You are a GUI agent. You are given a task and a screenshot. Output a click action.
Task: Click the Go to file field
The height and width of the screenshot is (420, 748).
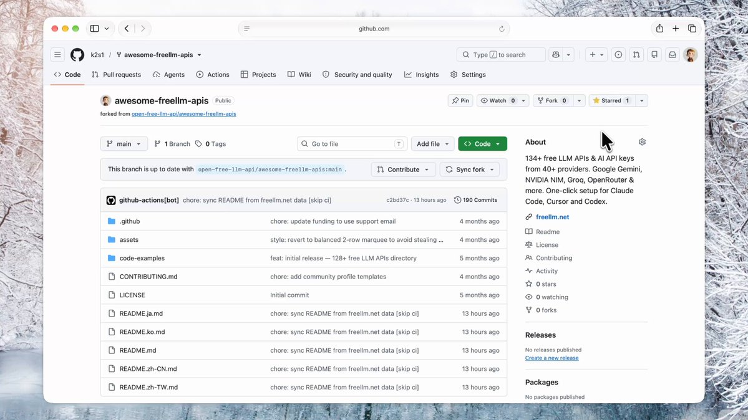point(352,144)
